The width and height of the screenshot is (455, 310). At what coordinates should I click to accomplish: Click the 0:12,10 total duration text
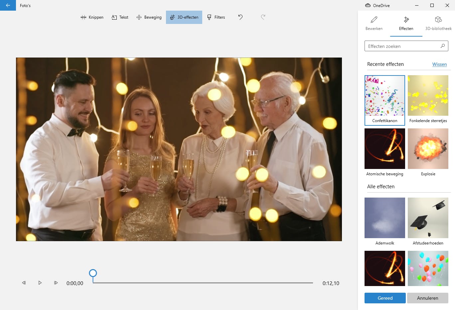pyautogui.click(x=331, y=283)
